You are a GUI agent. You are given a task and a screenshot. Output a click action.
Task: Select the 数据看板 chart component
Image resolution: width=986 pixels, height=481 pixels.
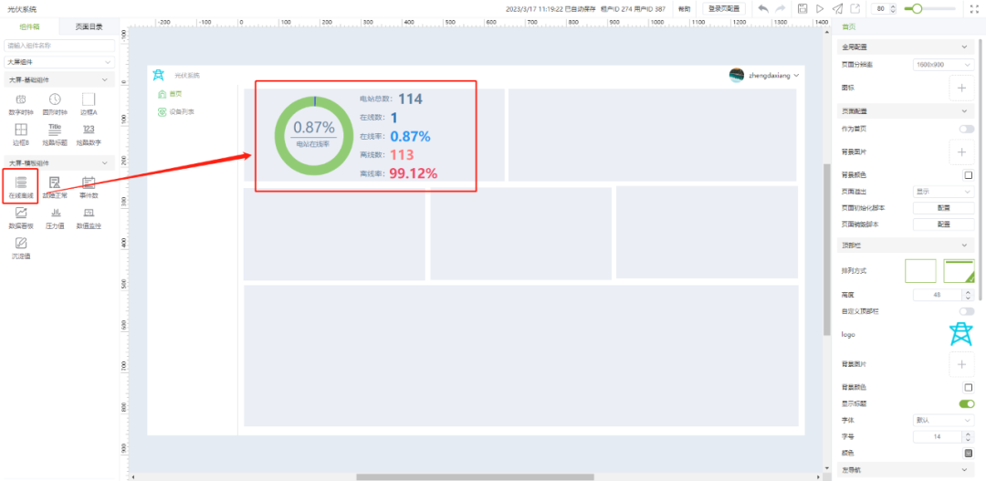tap(21, 213)
